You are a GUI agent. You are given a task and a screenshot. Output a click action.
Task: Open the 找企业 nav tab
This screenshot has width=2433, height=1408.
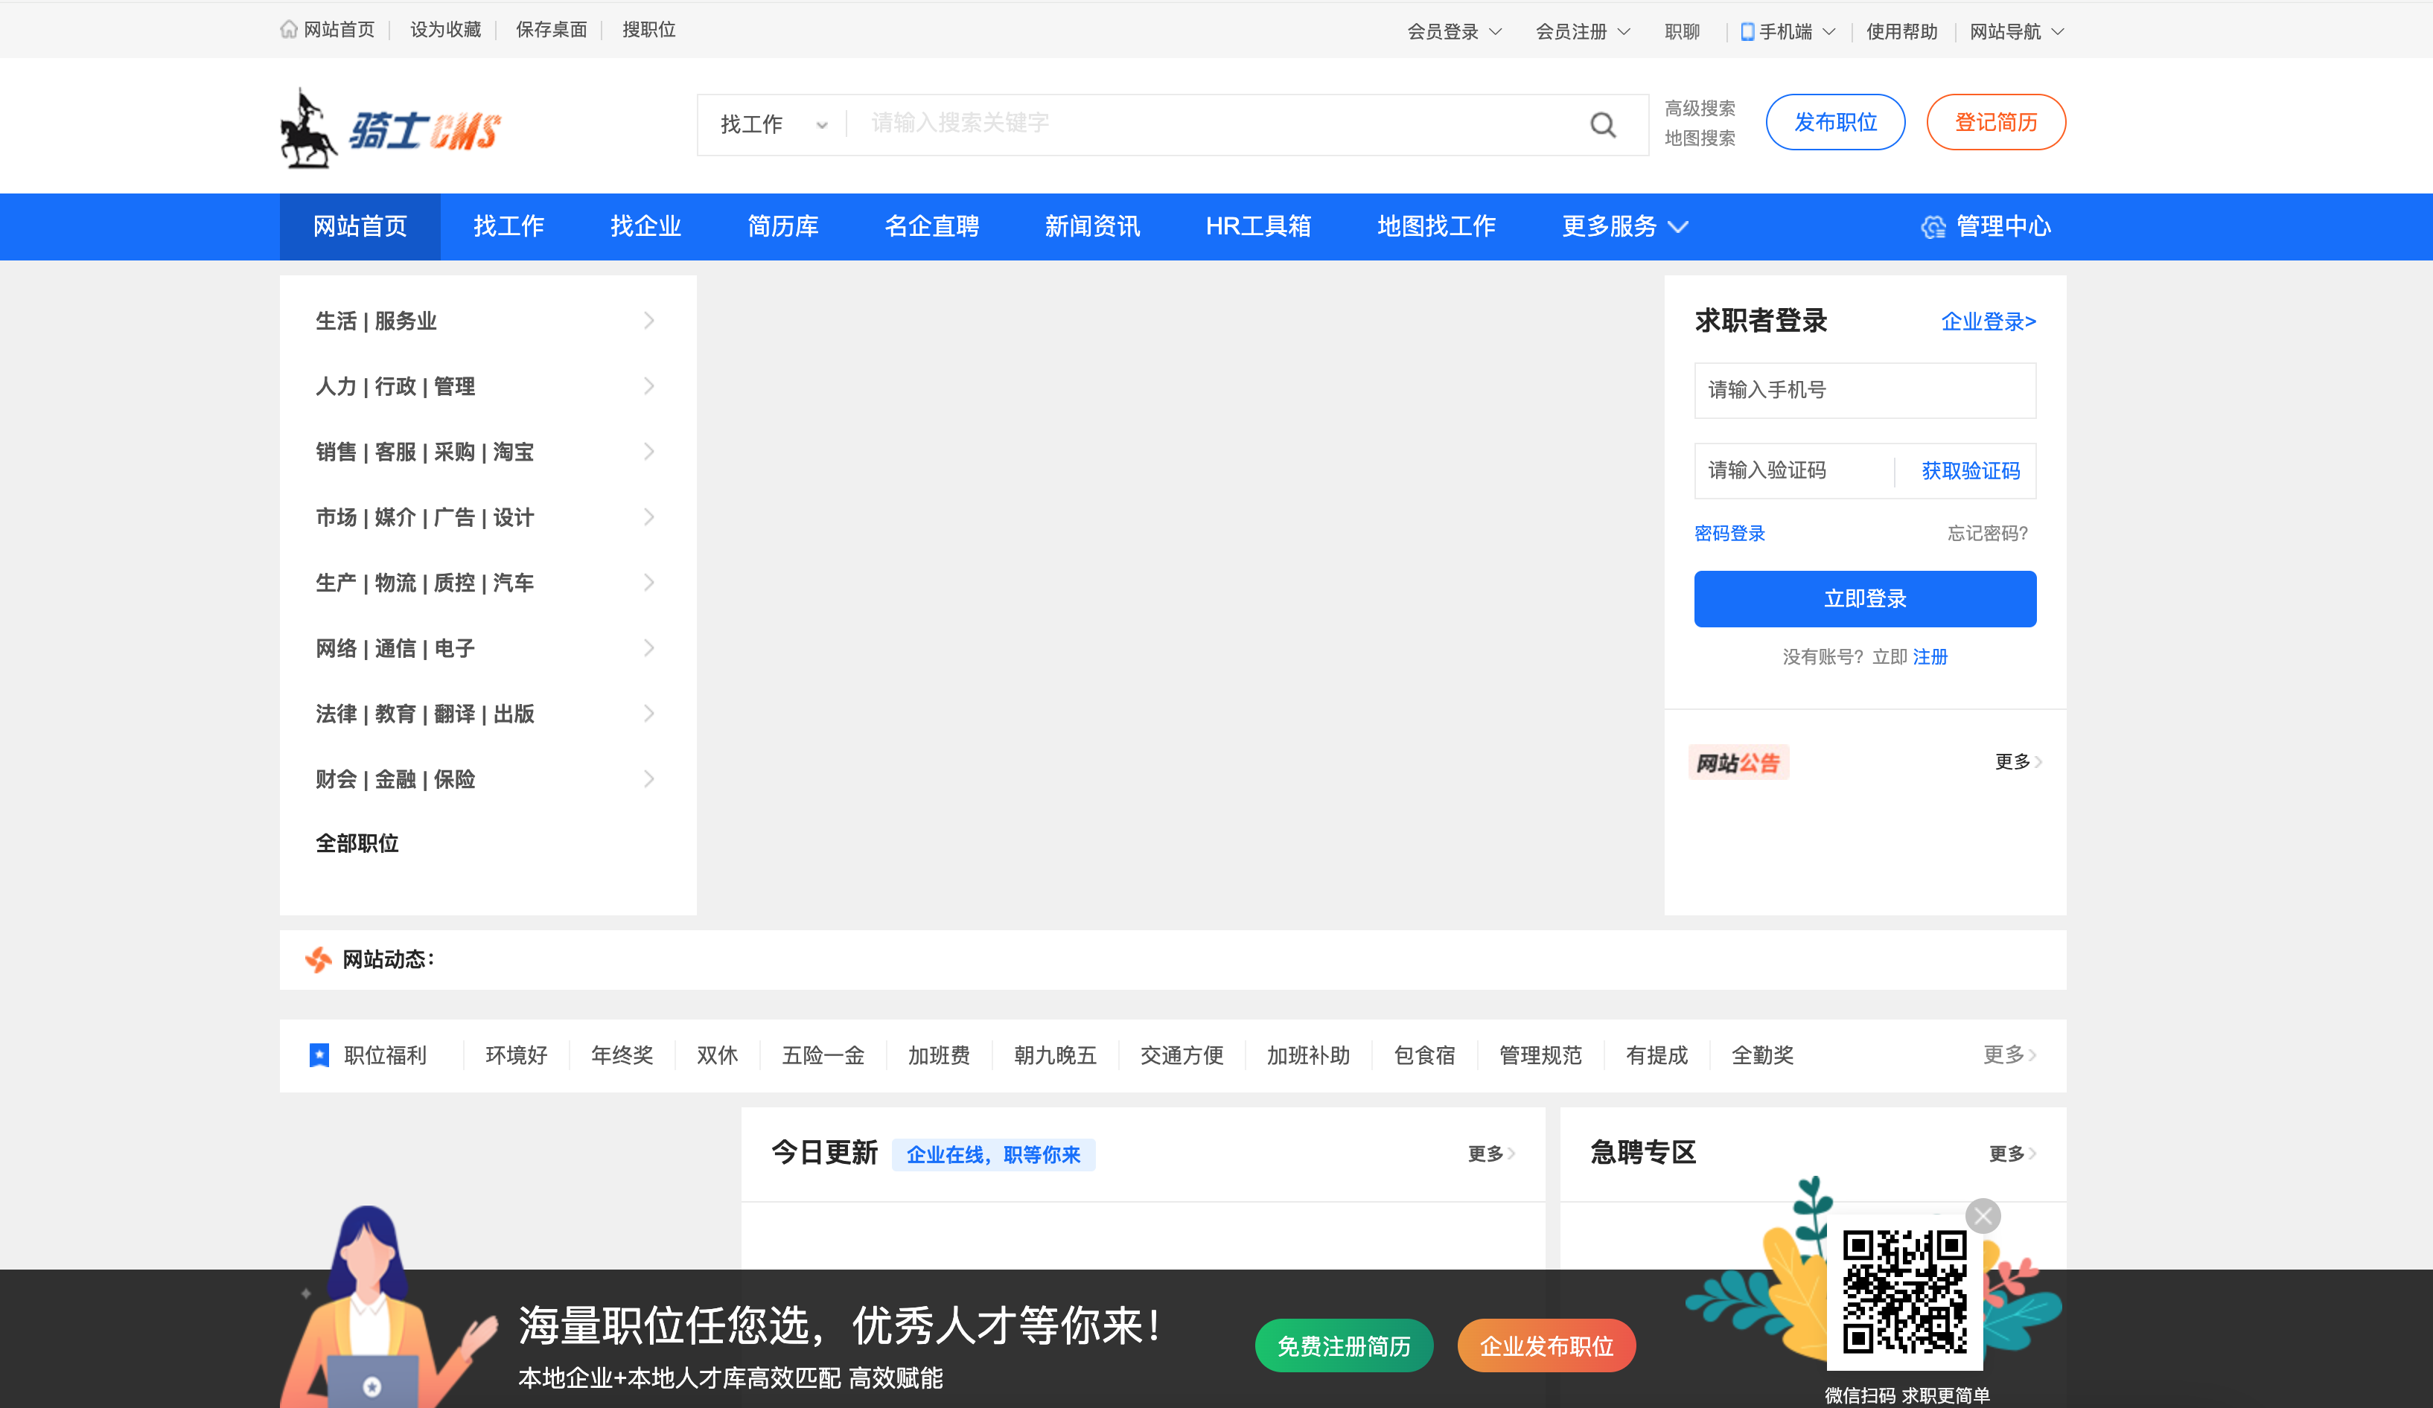tap(646, 227)
